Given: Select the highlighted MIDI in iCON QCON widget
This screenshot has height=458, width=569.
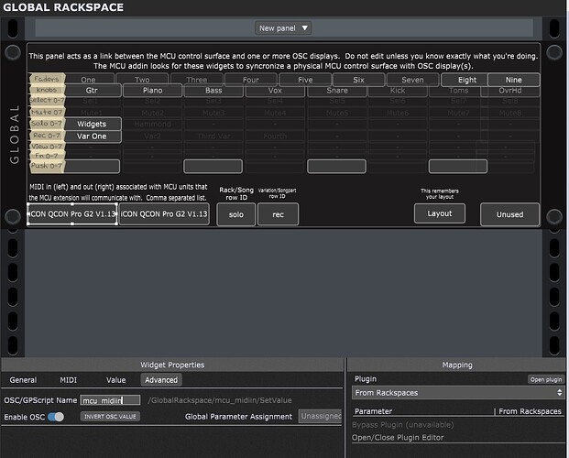Looking at the screenshot, I should point(72,214).
